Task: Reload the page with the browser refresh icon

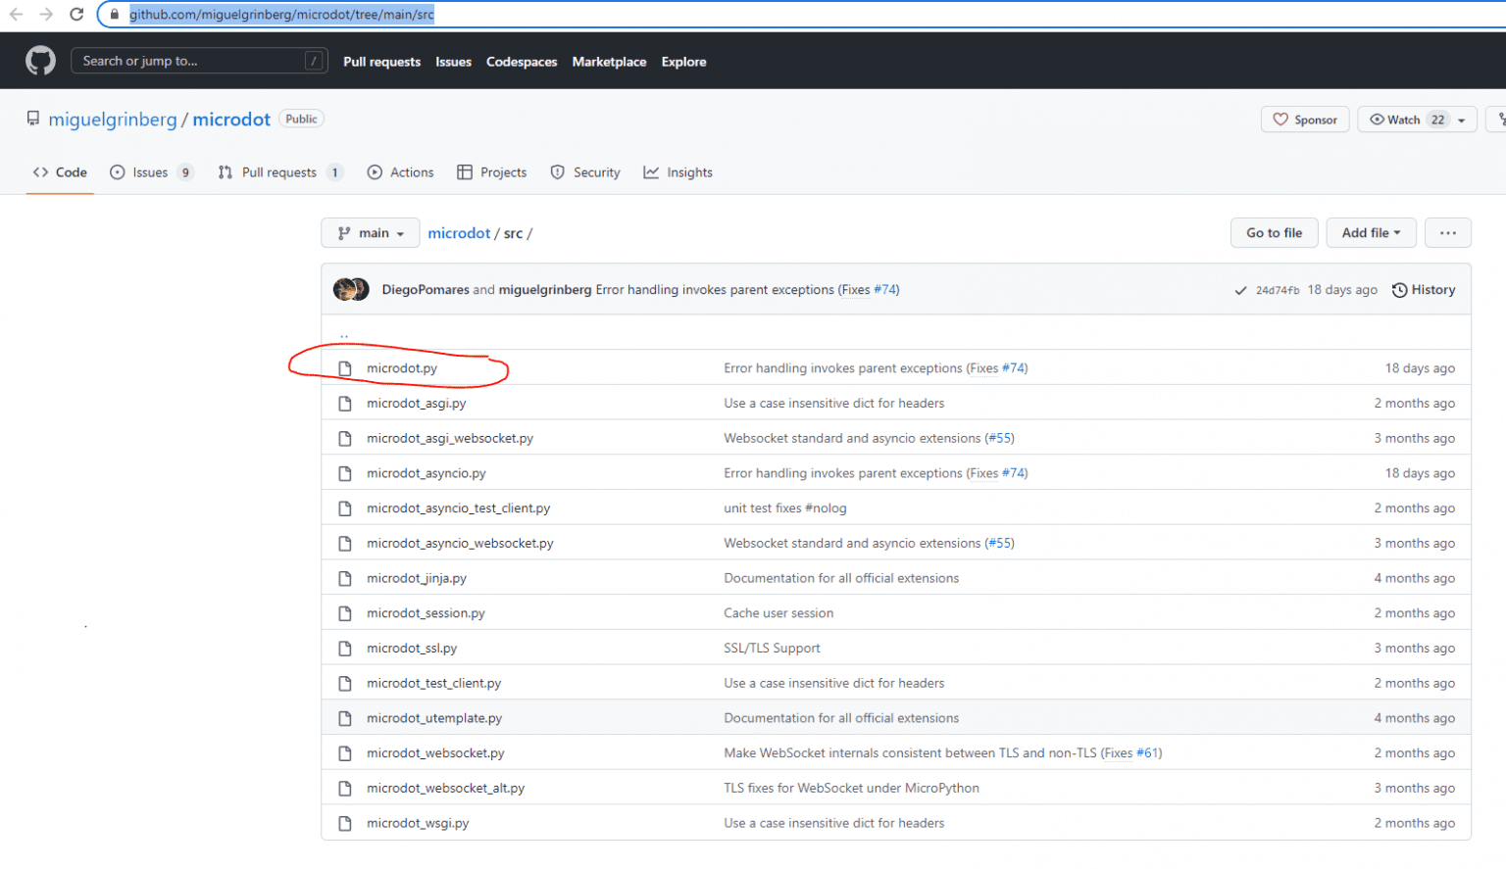Action: (x=76, y=14)
